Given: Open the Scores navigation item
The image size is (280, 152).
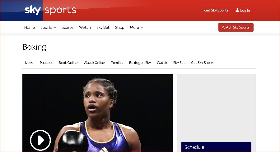Looking at the screenshot, I should point(68,27).
